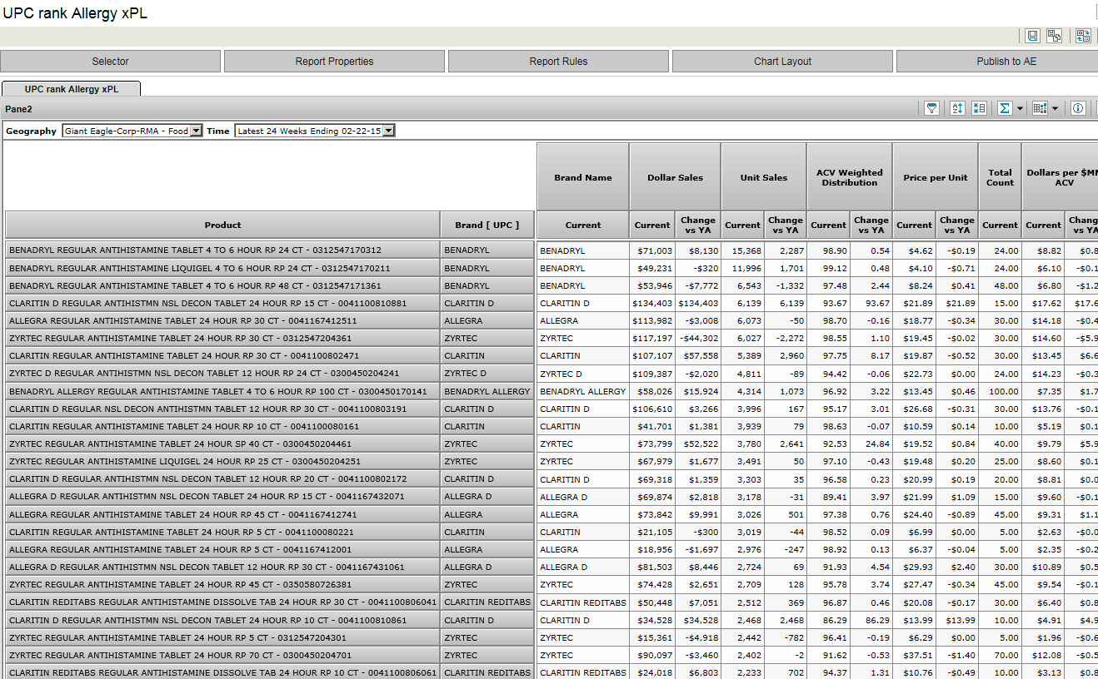Click the Save report icon
1098x679 pixels.
(x=1032, y=36)
